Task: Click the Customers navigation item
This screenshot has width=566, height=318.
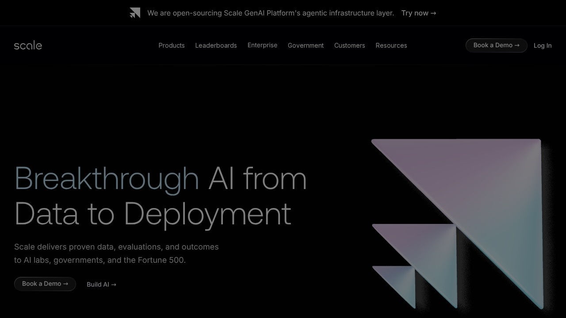Action: [349, 45]
